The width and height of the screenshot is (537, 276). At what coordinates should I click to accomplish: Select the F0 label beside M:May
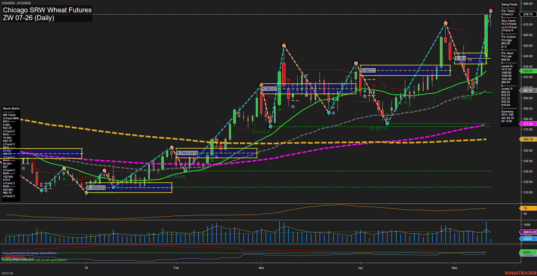tap(470, 60)
